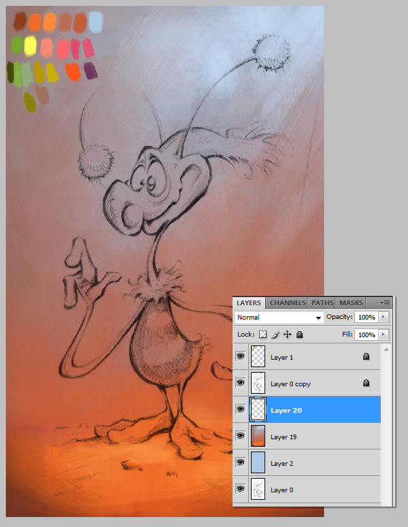Click the Layer 19 gradient thumbnail

(258, 436)
